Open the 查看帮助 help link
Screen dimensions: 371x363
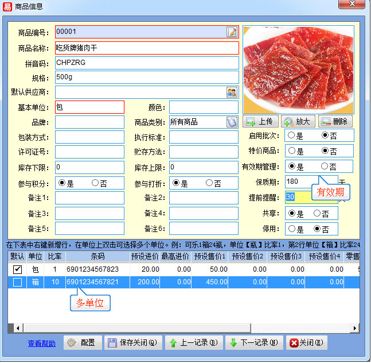click(x=42, y=343)
